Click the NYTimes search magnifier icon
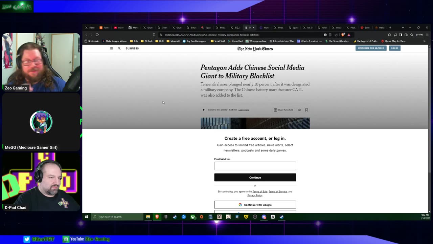The width and height of the screenshot is (433, 244). click(119, 48)
